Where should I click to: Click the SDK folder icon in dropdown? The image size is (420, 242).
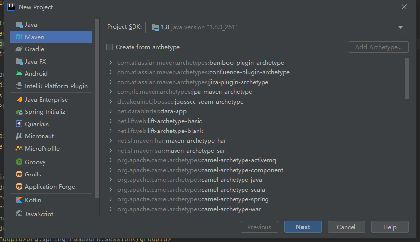[155, 27]
